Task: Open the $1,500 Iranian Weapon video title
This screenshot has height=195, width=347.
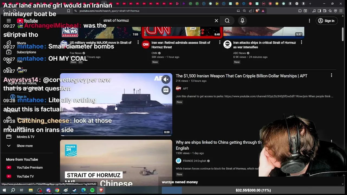Action: pos(242,76)
